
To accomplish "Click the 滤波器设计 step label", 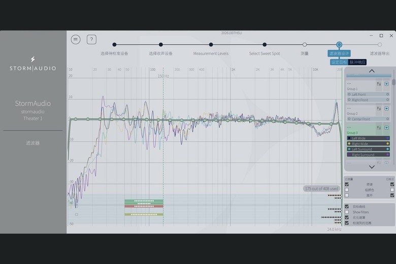I will 339,53.
